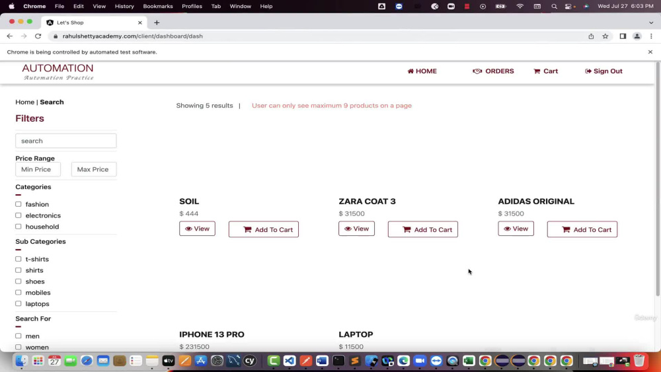Close the Let's Shop tab

[x=140, y=22]
